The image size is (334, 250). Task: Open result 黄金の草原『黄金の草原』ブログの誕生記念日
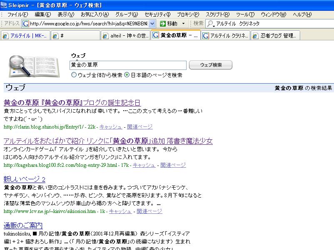pos(72,103)
